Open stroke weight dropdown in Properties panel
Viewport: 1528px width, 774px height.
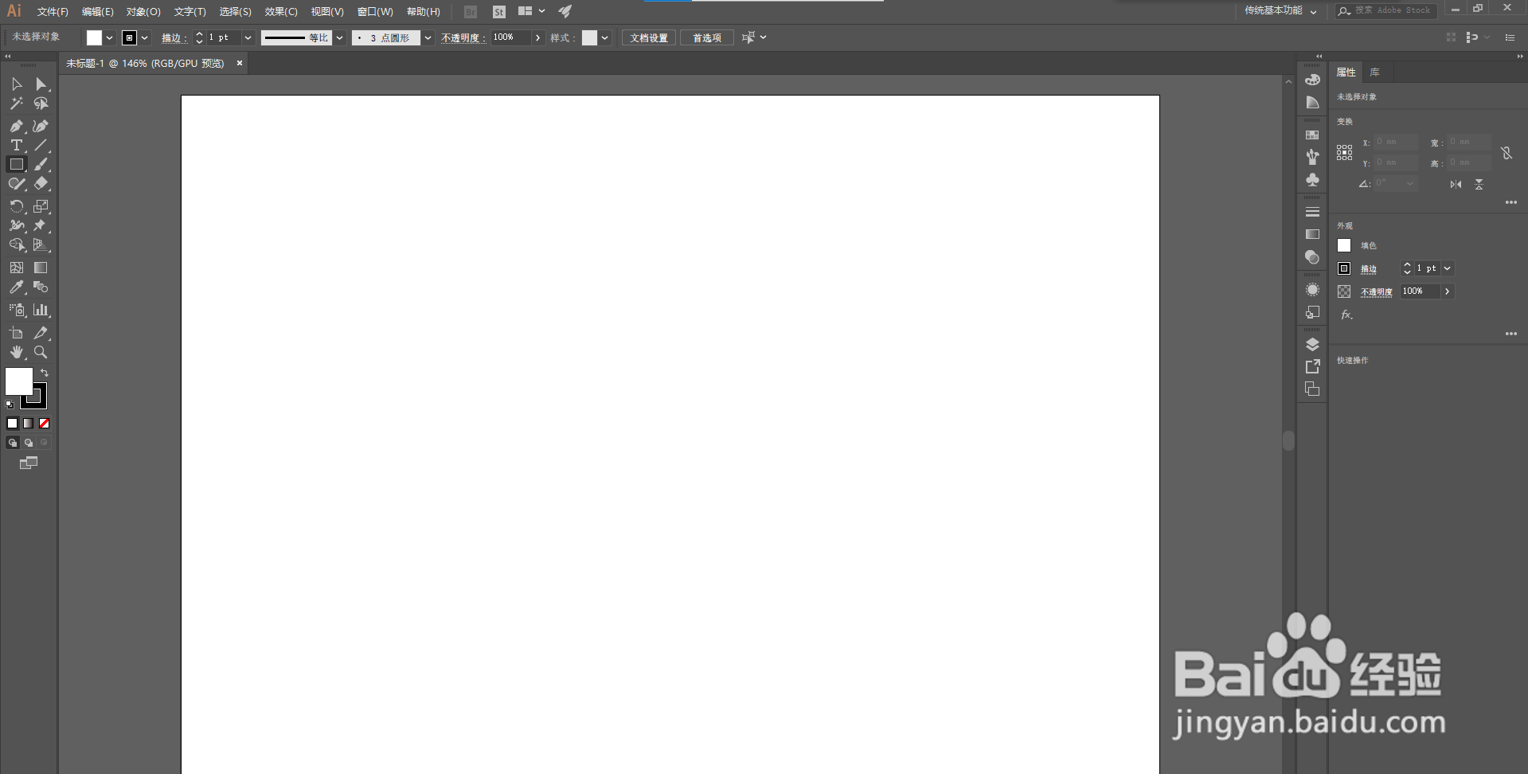click(1448, 268)
